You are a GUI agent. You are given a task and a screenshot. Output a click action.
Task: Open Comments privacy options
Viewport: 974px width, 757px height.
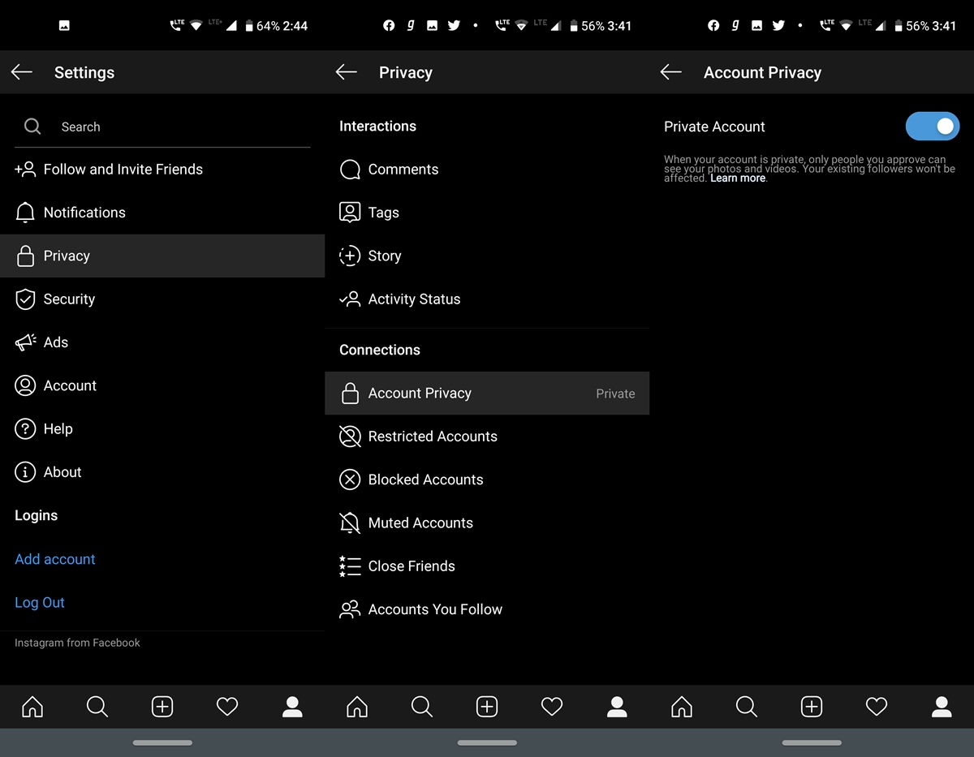point(487,170)
